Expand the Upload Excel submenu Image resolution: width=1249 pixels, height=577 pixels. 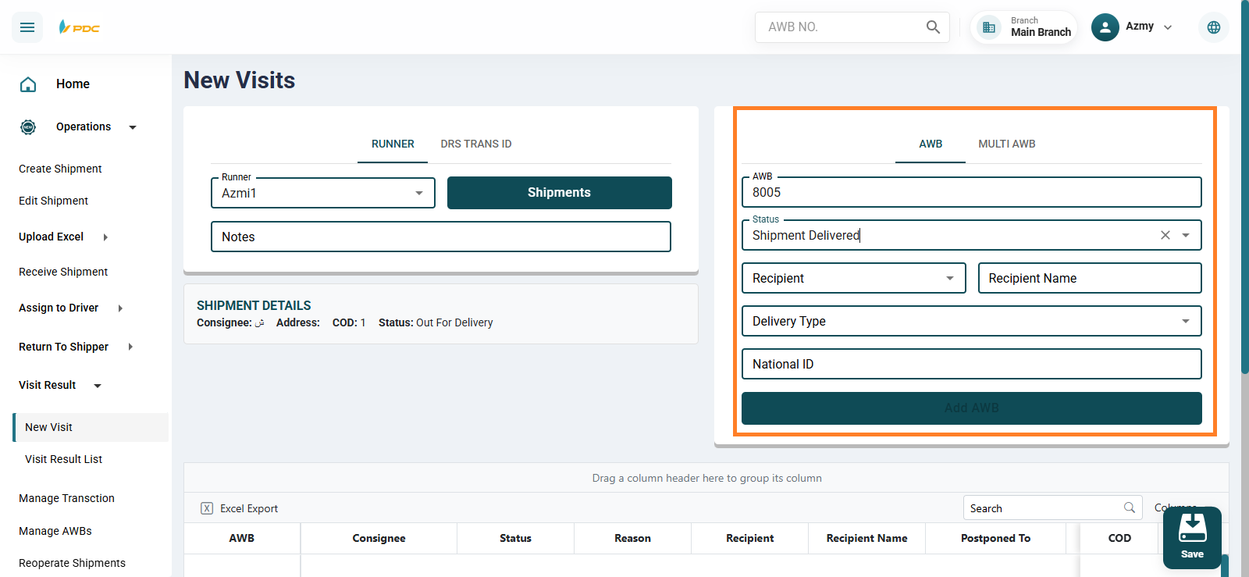pos(105,237)
